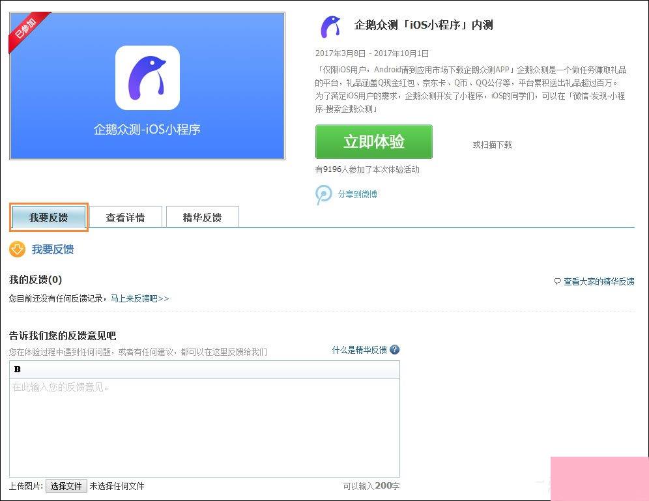Click the blue 我要反馈 section heading

[x=53, y=250]
